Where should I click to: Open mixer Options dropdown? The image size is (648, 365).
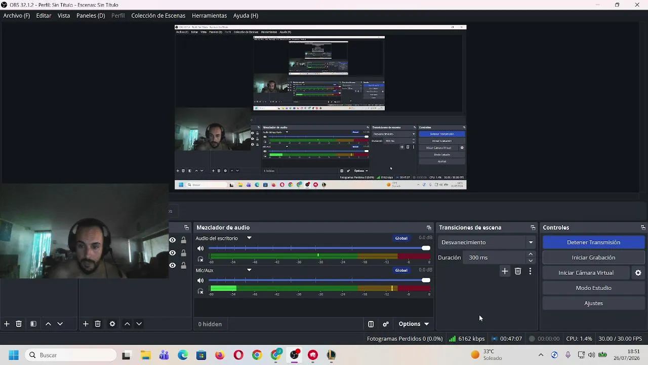point(414,324)
